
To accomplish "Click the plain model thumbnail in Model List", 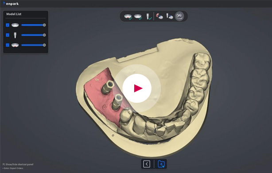I will pos(15,25).
